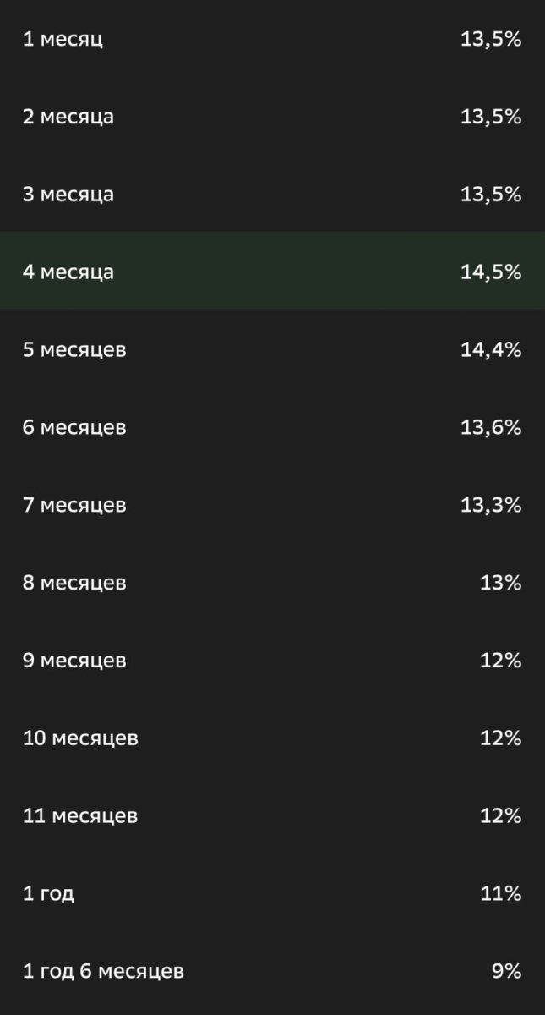545x1015 pixels.
Task: Tap the 14,4% interest rate
Action: (491, 349)
